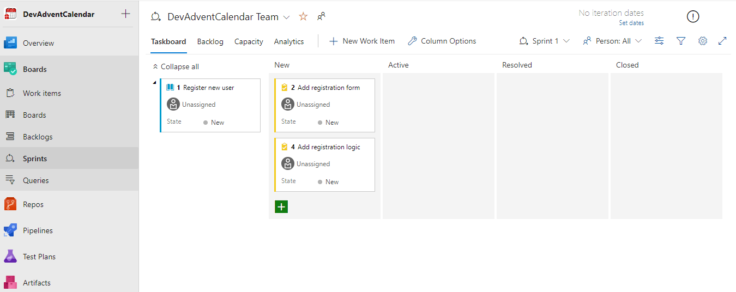Screen dimensions: 736x292
Task: Open the Person: All filter dropdown
Action: (612, 41)
